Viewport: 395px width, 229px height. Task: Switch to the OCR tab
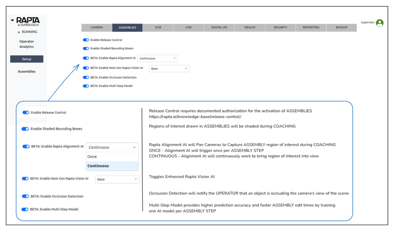click(158, 27)
